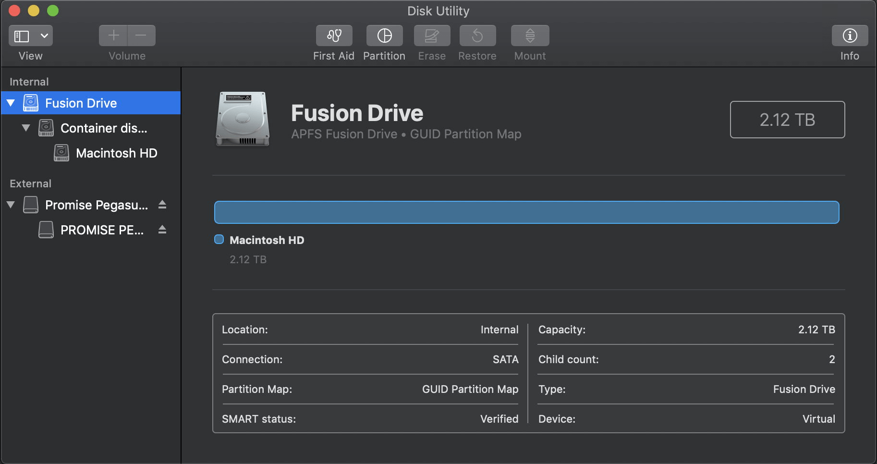Open the Partition tool
The height and width of the screenshot is (464, 877).
(x=384, y=36)
